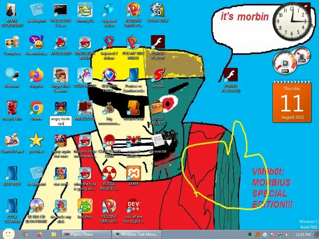Click the orange magnifier tray icon
The image size is (319, 239).
pyautogui.click(x=258, y=235)
